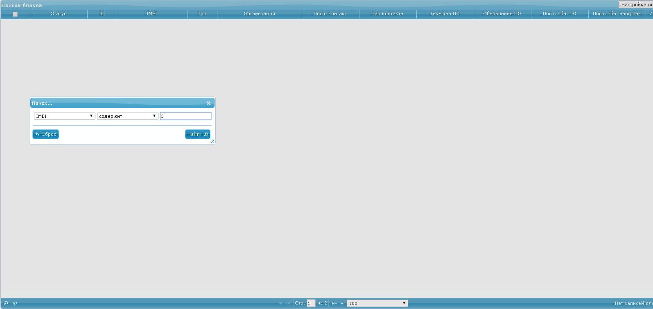The image size is (653, 309).
Task: Expand the 'содержит' condition dropdown
Action: coord(127,116)
